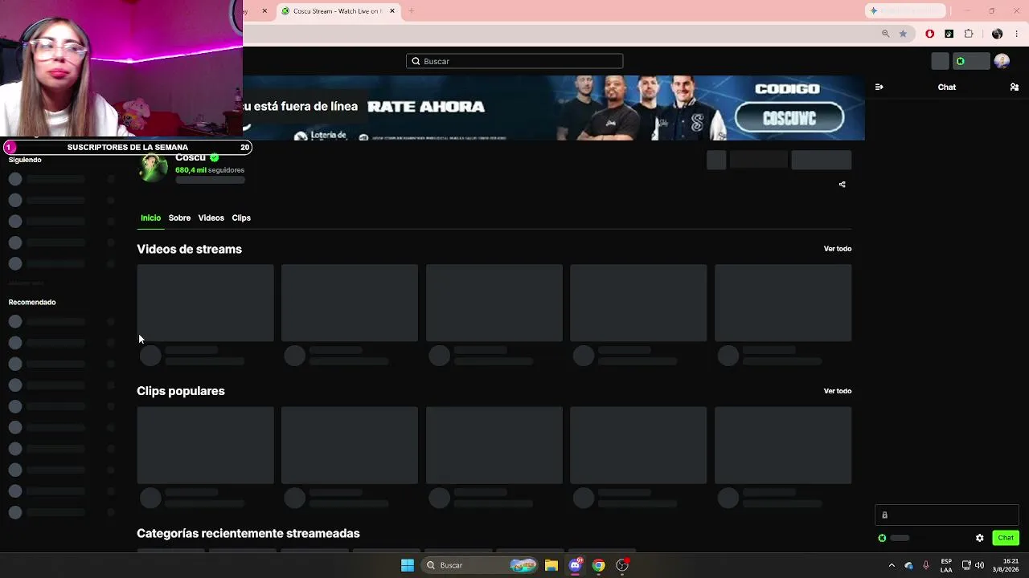Image resolution: width=1029 pixels, height=578 pixels.
Task: Open the Chrome profile avatar
Action: 997,34
